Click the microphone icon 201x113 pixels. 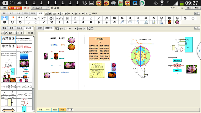click(x=122, y=22)
